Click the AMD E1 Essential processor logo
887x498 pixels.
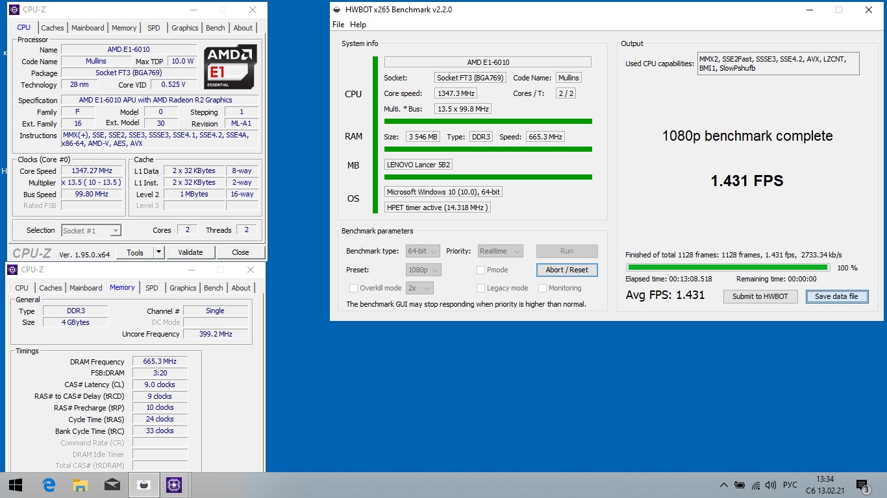tap(230, 67)
